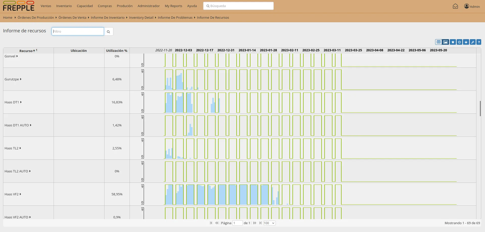
Task: Open the time bucket clock settings
Action: click(x=459, y=42)
